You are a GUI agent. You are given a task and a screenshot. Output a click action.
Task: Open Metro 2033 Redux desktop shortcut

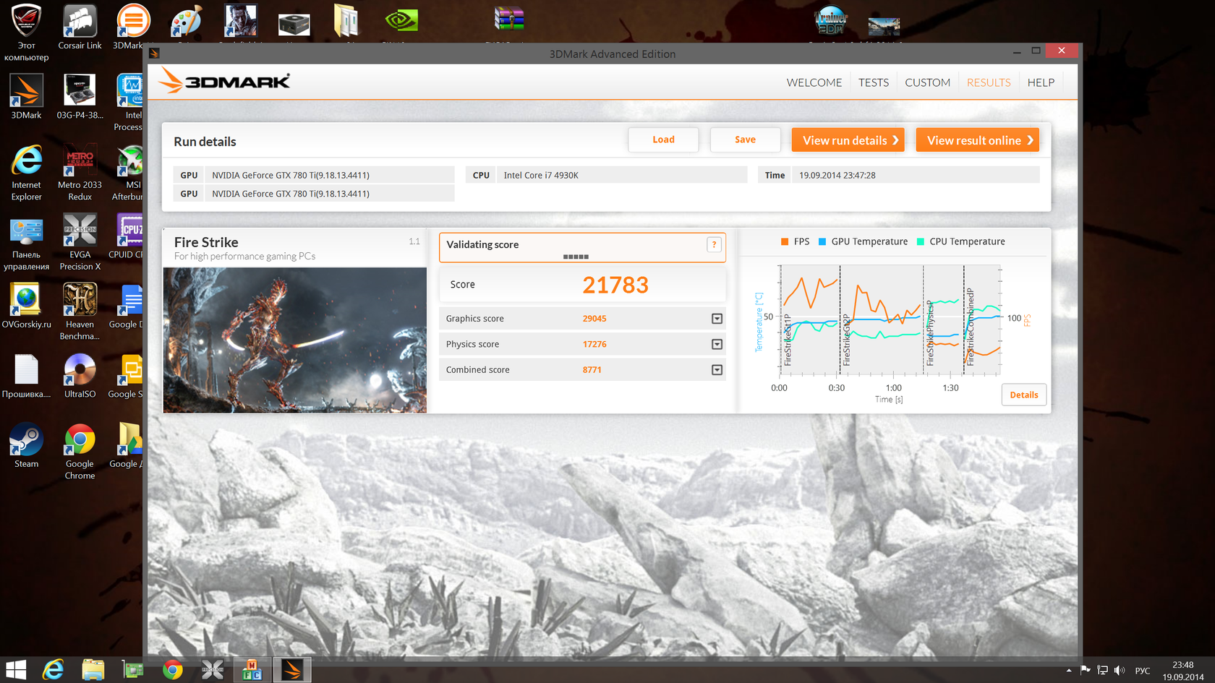click(80, 172)
